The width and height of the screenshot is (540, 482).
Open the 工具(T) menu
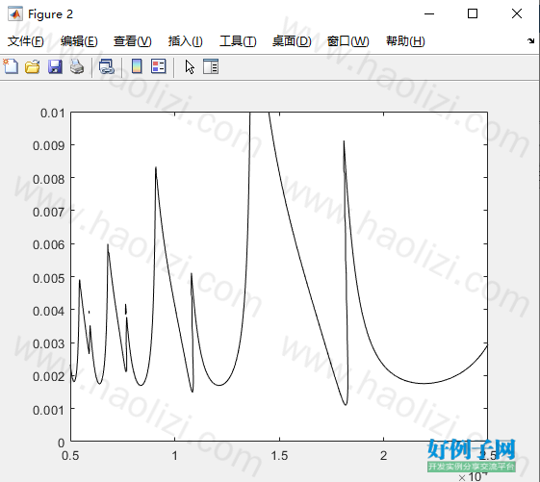pos(238,41)
